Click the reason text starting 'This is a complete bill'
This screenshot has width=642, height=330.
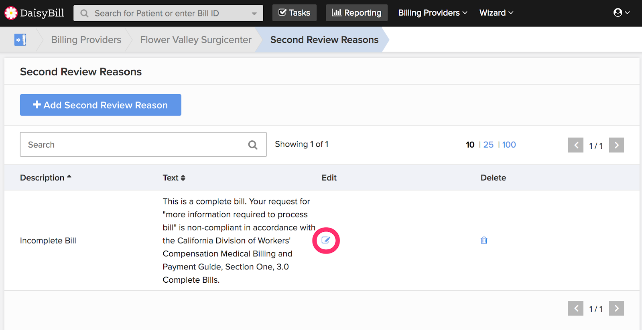[x=239, y=241]
